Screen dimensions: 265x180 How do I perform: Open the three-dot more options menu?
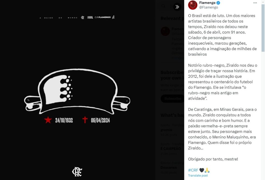tap(255, 3)
